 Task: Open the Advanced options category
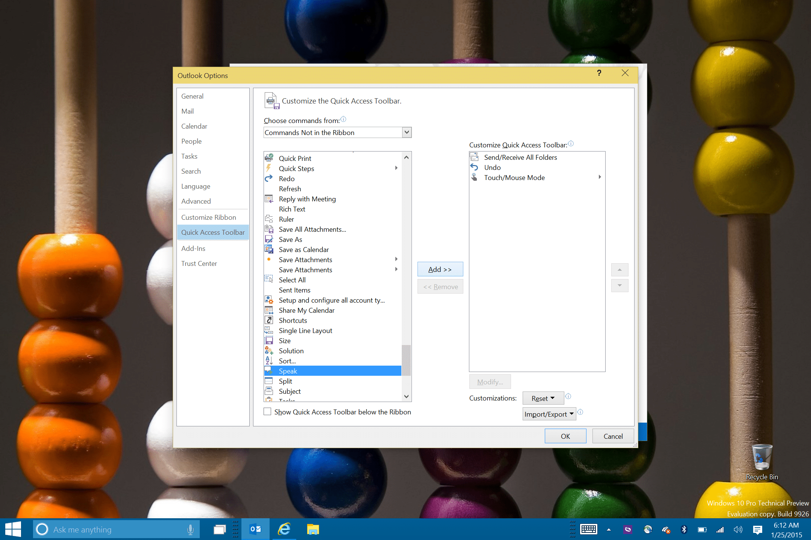pos(213,201)
